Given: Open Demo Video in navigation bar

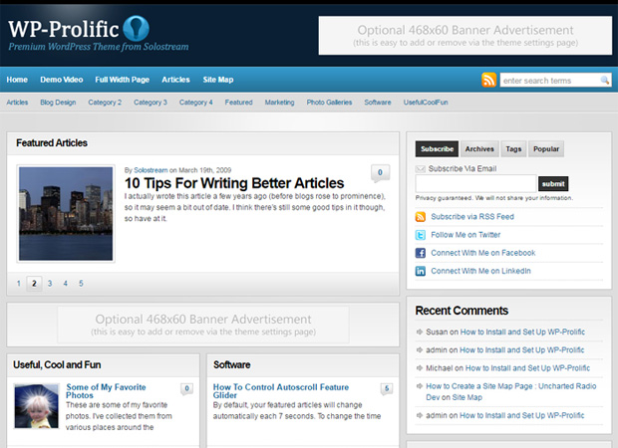Looking at the screenshot, I should point(62,80).
